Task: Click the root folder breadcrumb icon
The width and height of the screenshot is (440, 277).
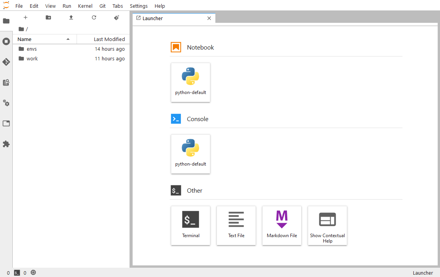Action: (x=21, y=29)
